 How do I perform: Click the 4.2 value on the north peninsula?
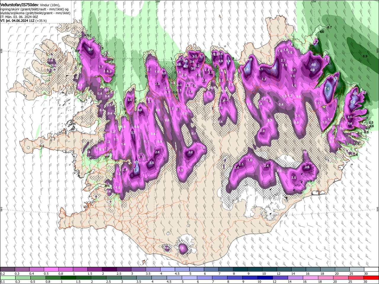pos(186,67)
